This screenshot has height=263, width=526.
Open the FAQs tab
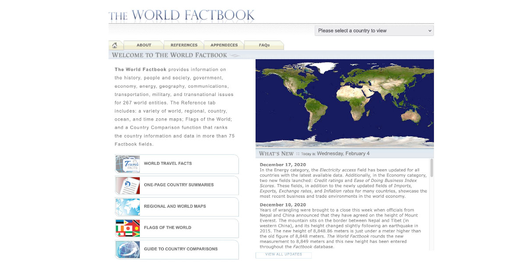[x=264, y=45]
